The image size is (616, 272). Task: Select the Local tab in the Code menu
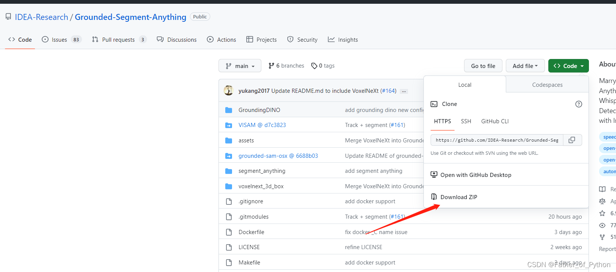point(465,85)
